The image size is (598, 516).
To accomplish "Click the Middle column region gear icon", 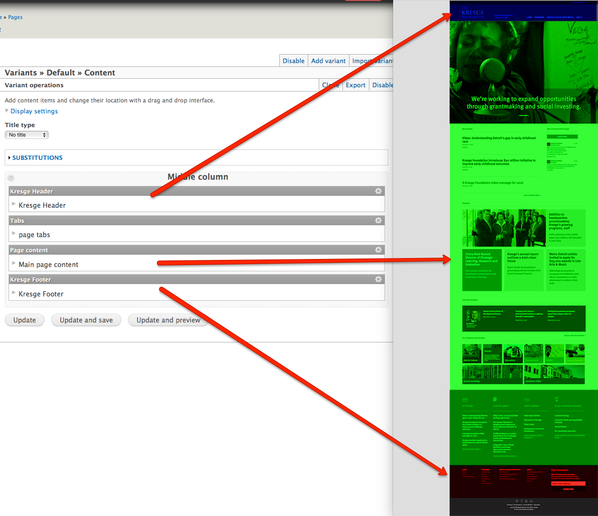I will coord(11,178).
